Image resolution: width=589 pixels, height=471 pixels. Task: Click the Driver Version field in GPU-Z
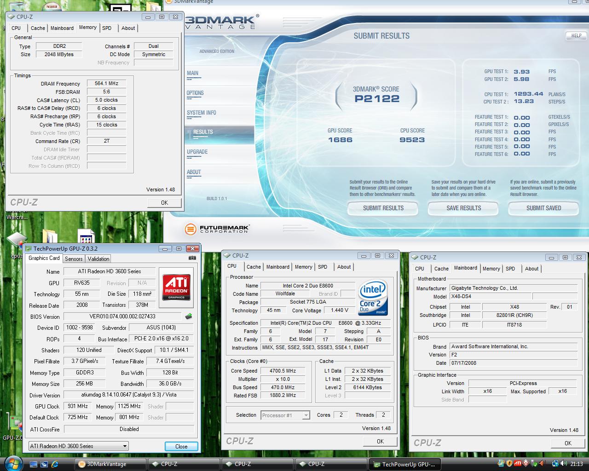129,395
